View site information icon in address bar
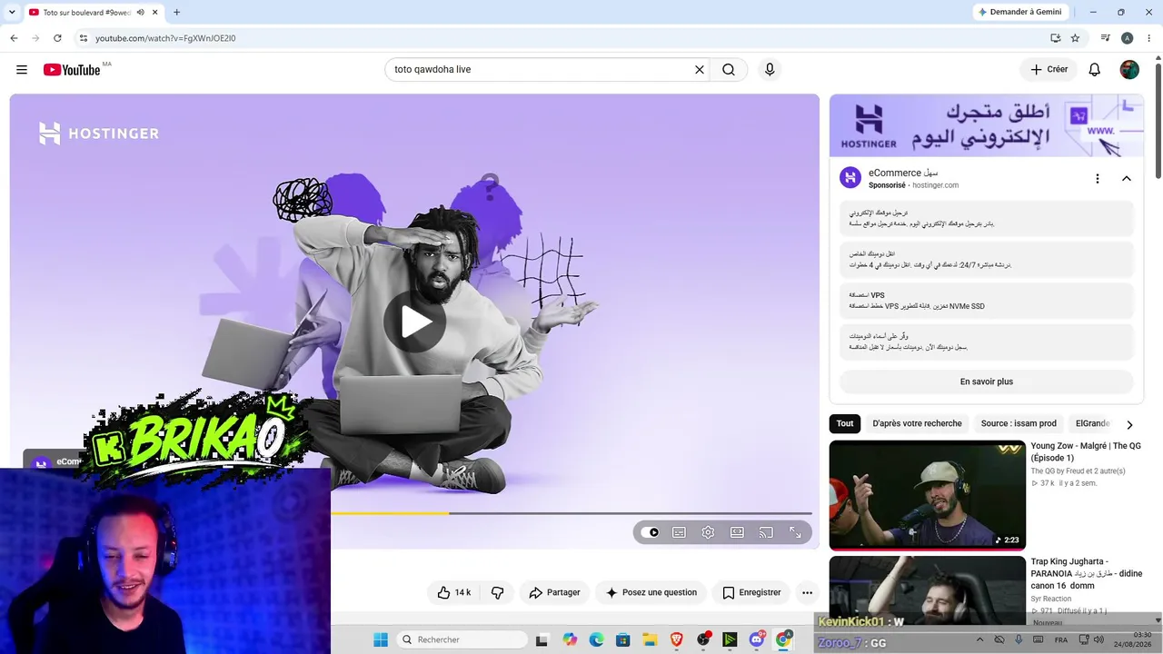This screenshot has height=654, width=1163. [x=83, y=38]
